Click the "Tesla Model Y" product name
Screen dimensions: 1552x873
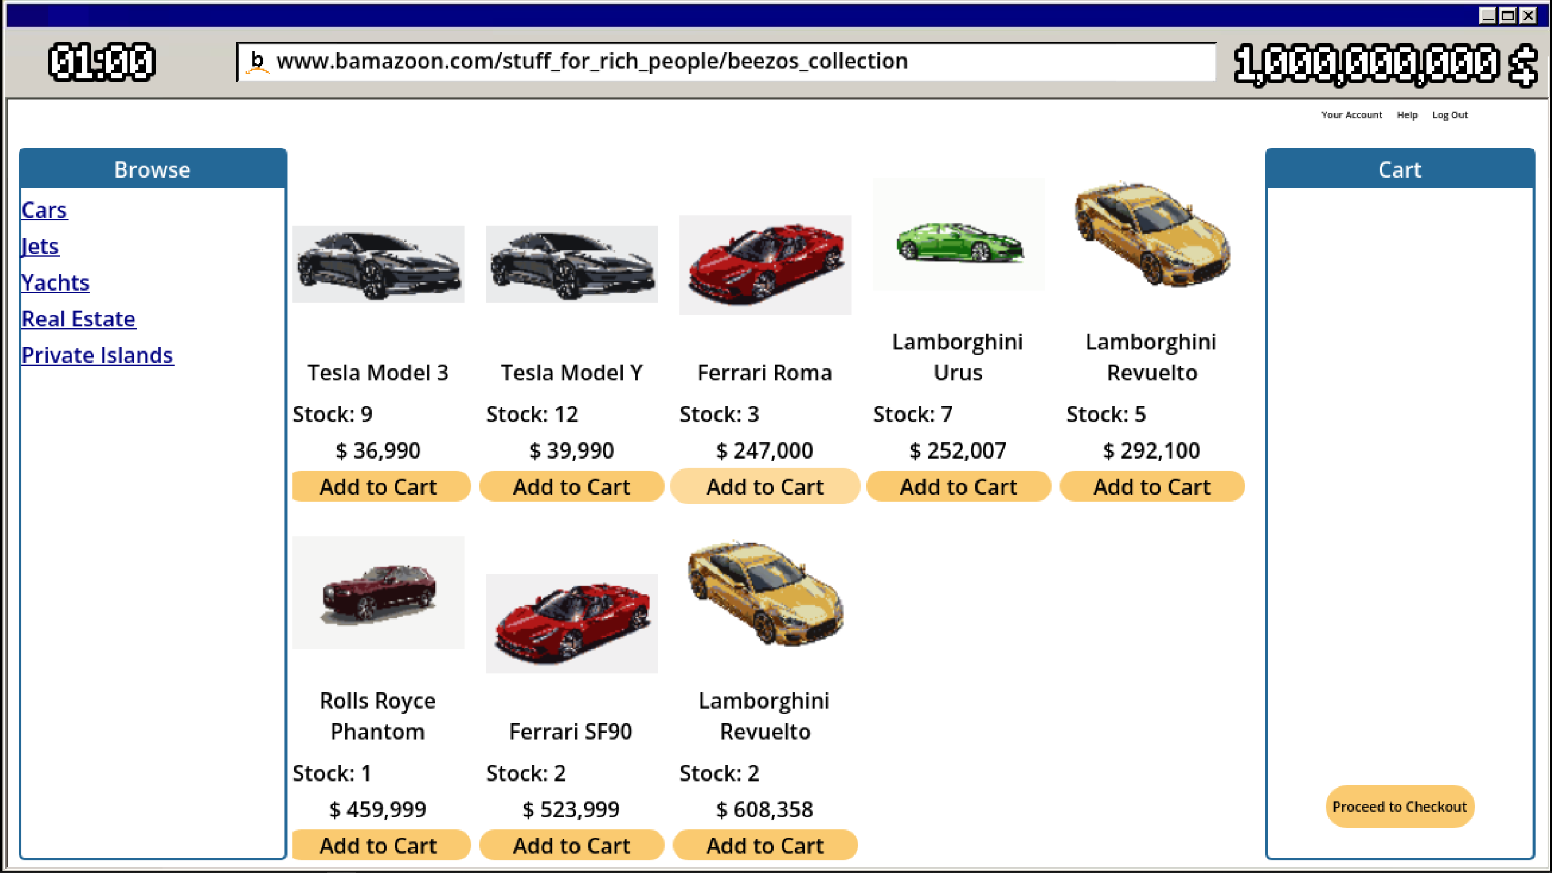pos(572,372)
